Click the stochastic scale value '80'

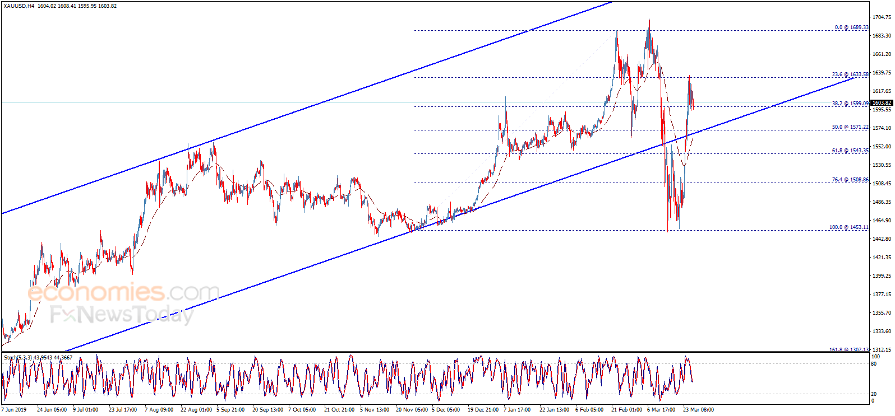pos(874,364)
